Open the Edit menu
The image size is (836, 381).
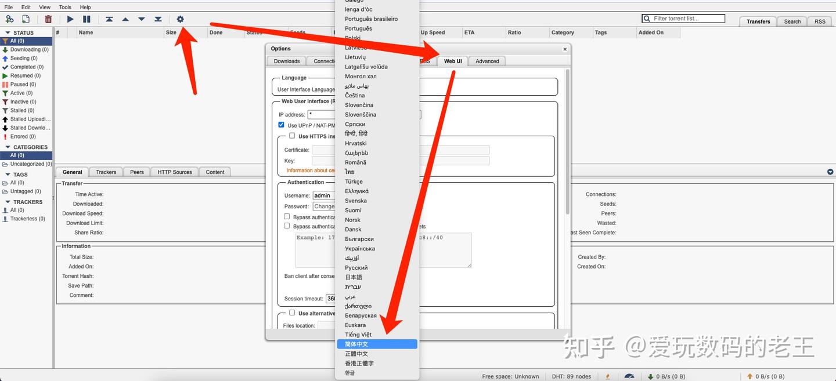(x=26, y=7)
